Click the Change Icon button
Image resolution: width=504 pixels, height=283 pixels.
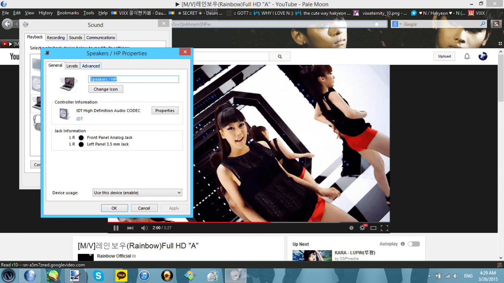(x=106, y=89)
